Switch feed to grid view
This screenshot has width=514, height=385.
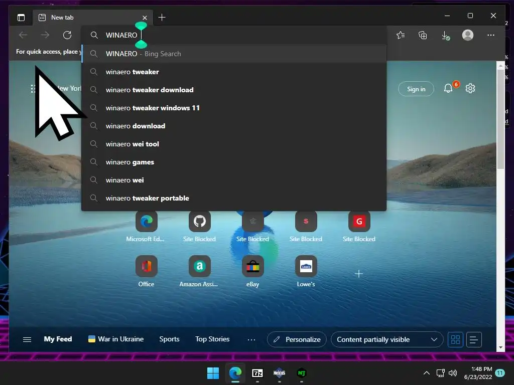tap(455, 339)
